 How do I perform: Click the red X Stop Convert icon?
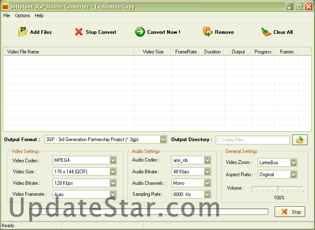[x=79, y=32]
